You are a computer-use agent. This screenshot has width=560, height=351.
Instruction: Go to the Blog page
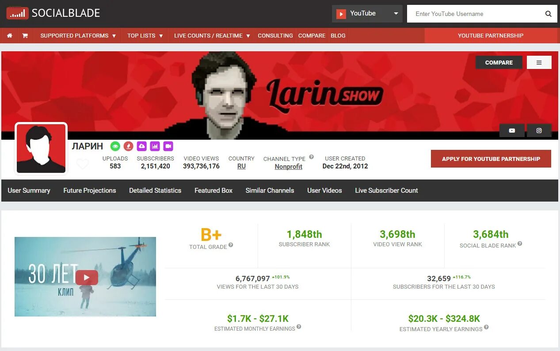pos(338,36)
